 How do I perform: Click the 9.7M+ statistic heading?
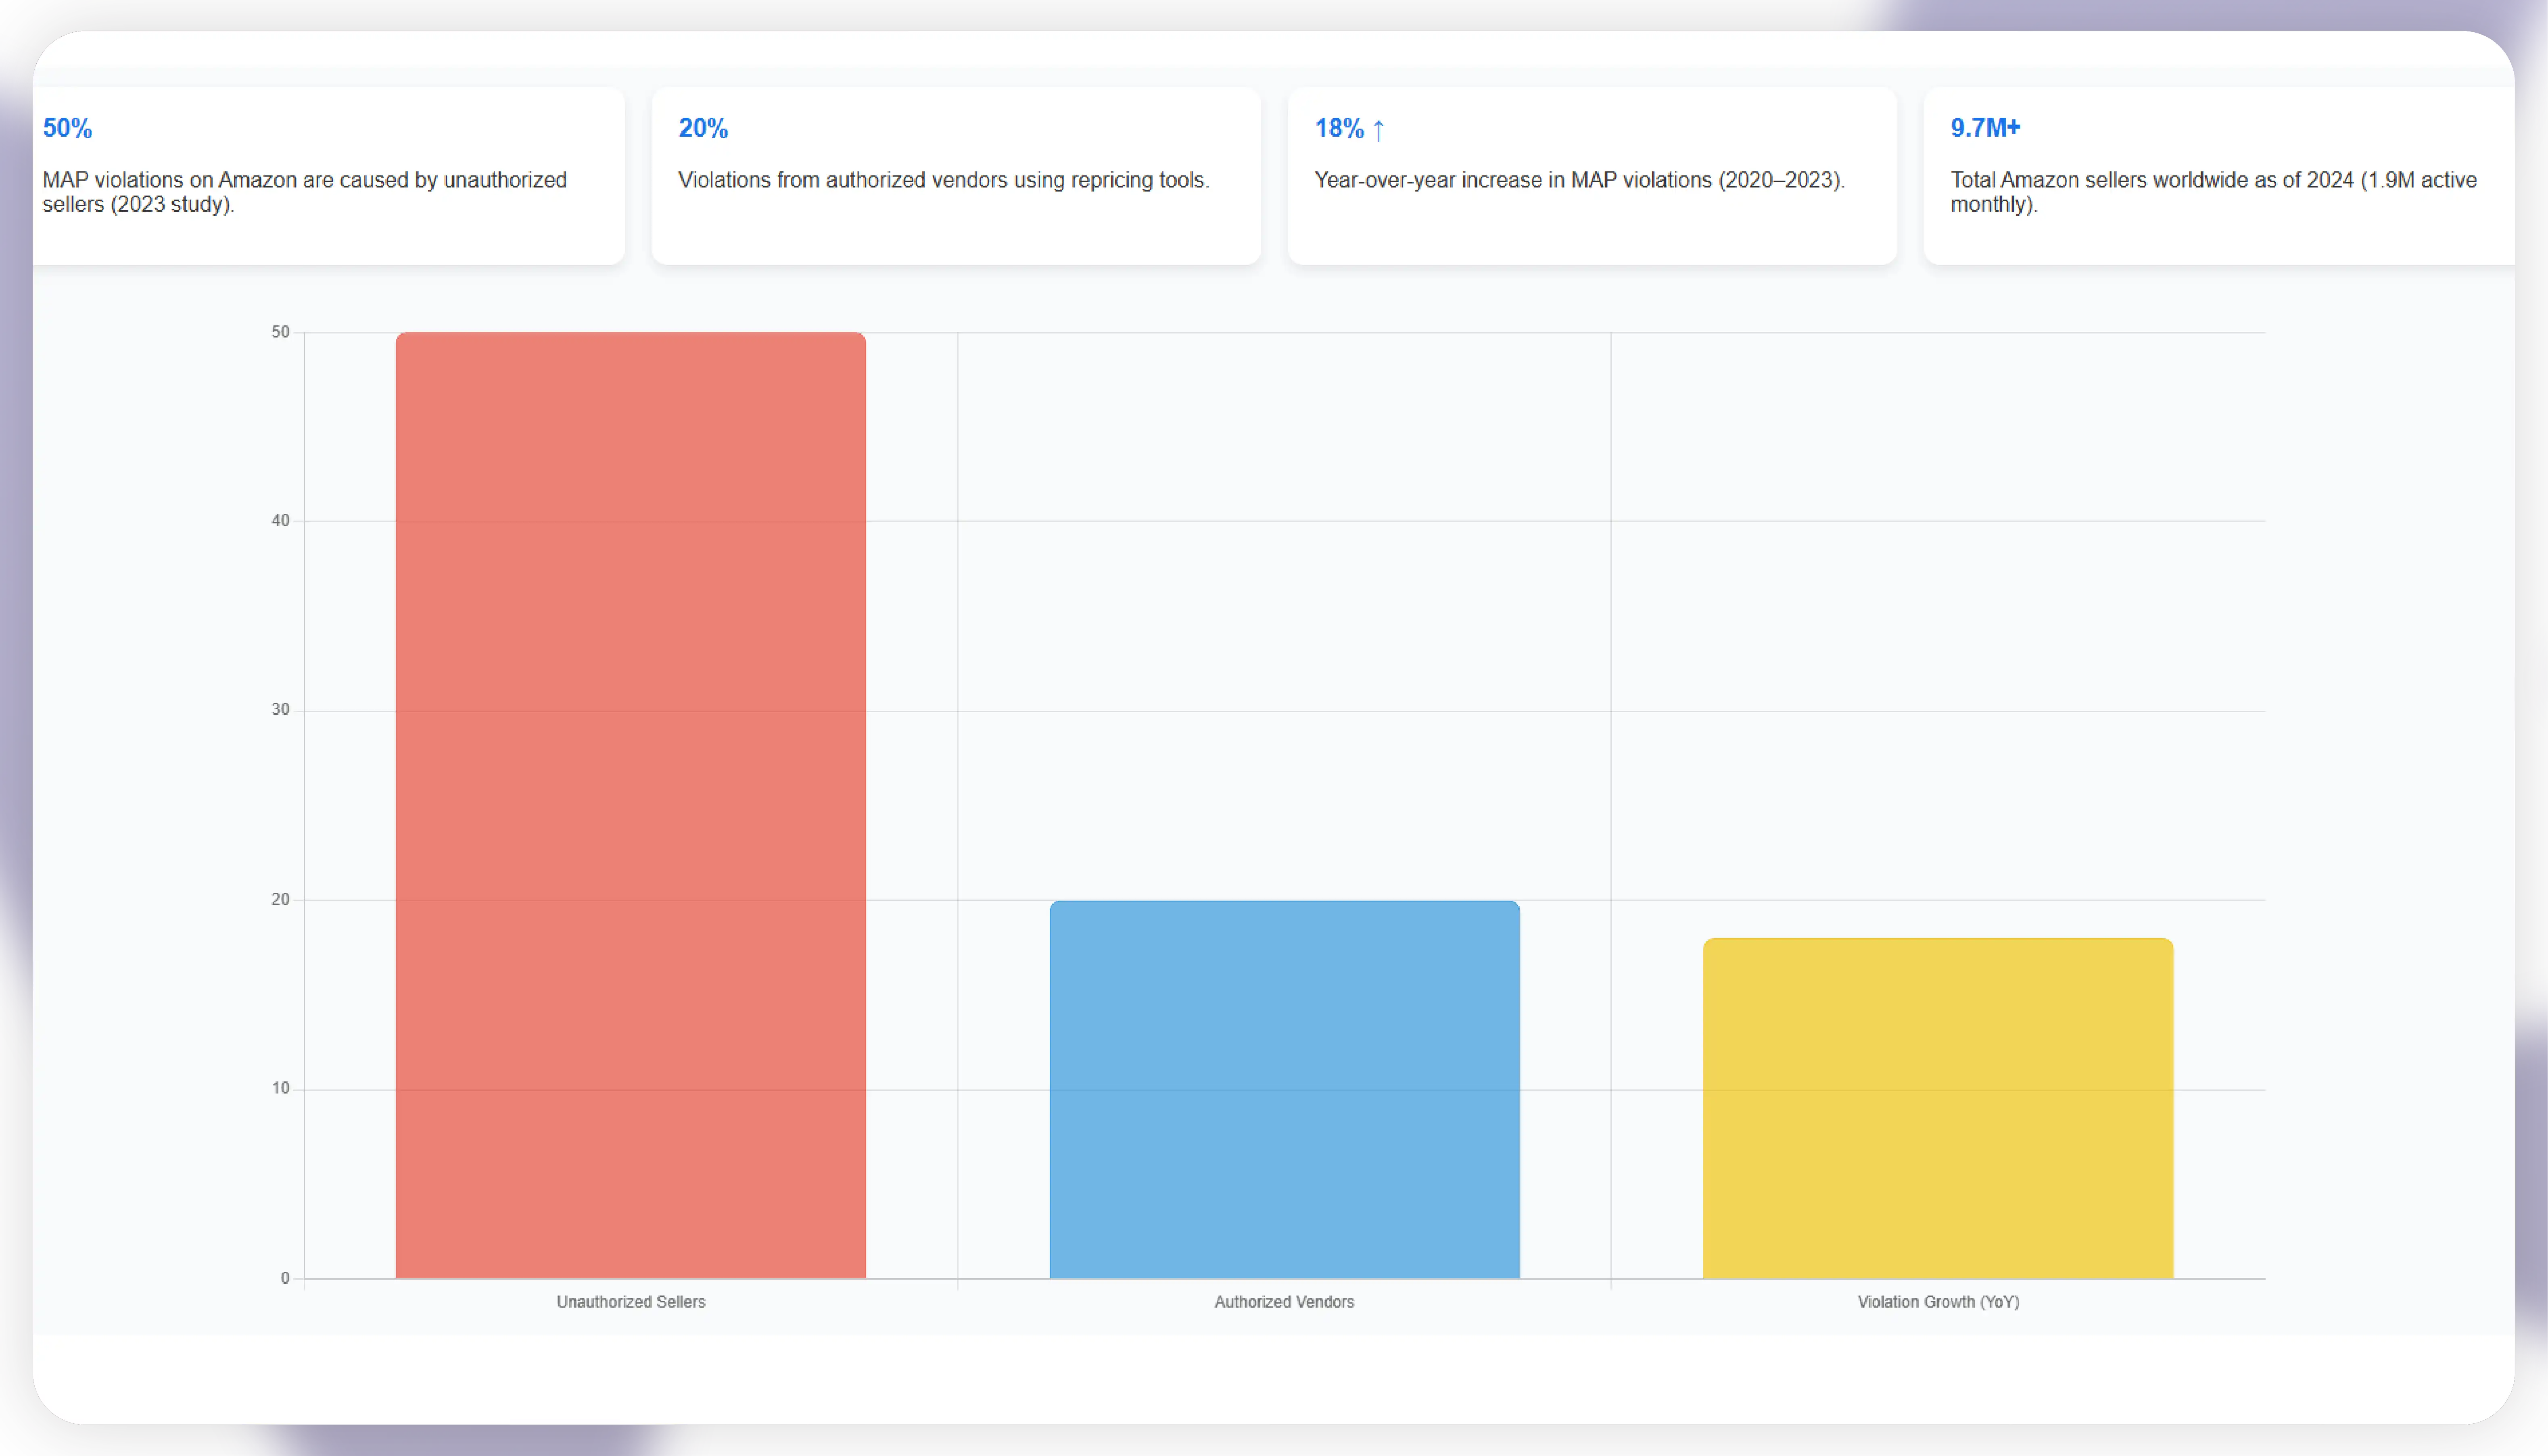[x=1985, y=128]
